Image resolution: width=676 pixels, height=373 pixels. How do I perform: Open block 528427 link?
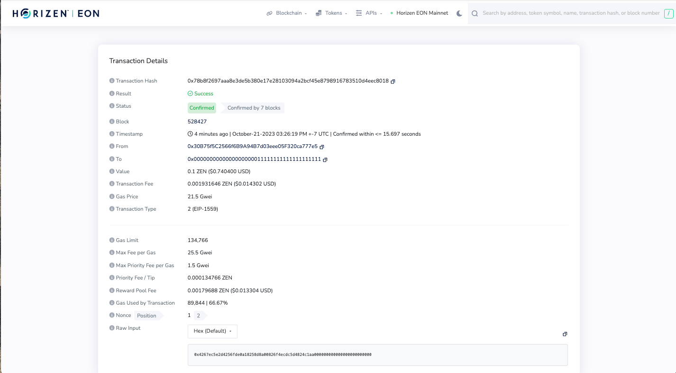pyautogui.click(x=197, y=121)
